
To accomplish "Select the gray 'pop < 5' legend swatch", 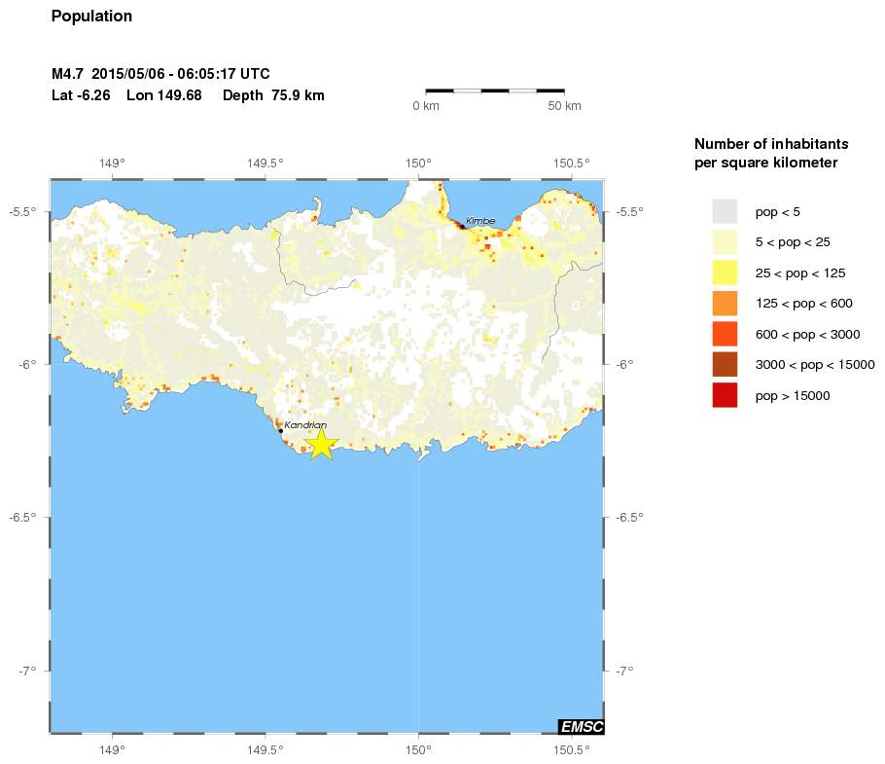I will click(726, 211).
